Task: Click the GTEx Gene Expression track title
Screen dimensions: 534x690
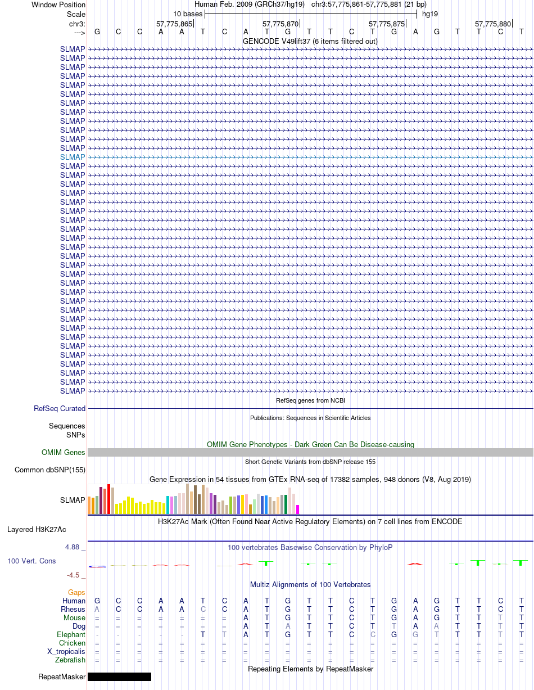Action: point(310,479)
